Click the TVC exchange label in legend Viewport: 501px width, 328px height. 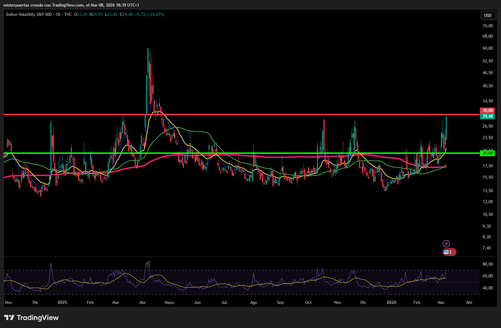68,14
